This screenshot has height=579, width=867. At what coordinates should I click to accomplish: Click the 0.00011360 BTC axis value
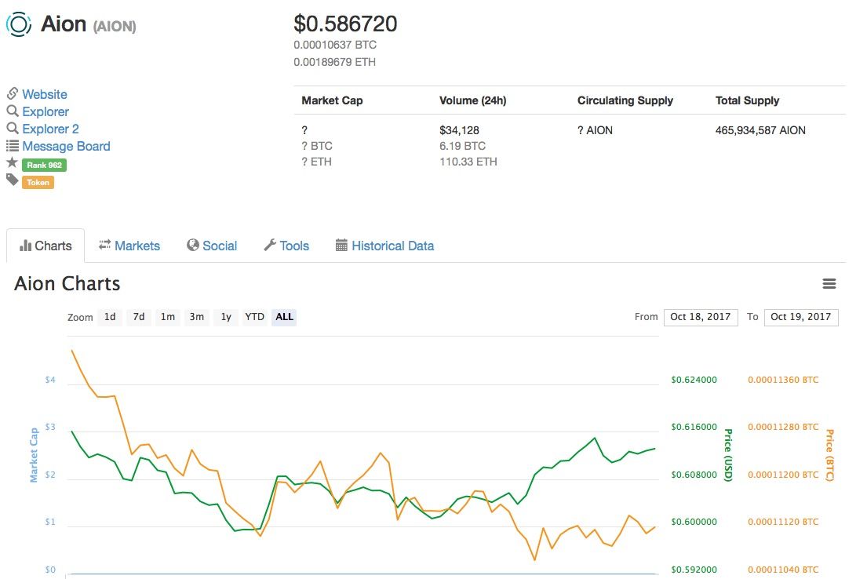783,380
